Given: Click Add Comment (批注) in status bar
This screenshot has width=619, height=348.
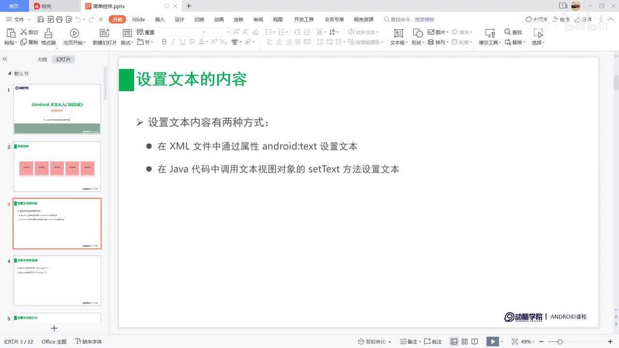Looking at the screenshot, I should pos(434,342).
